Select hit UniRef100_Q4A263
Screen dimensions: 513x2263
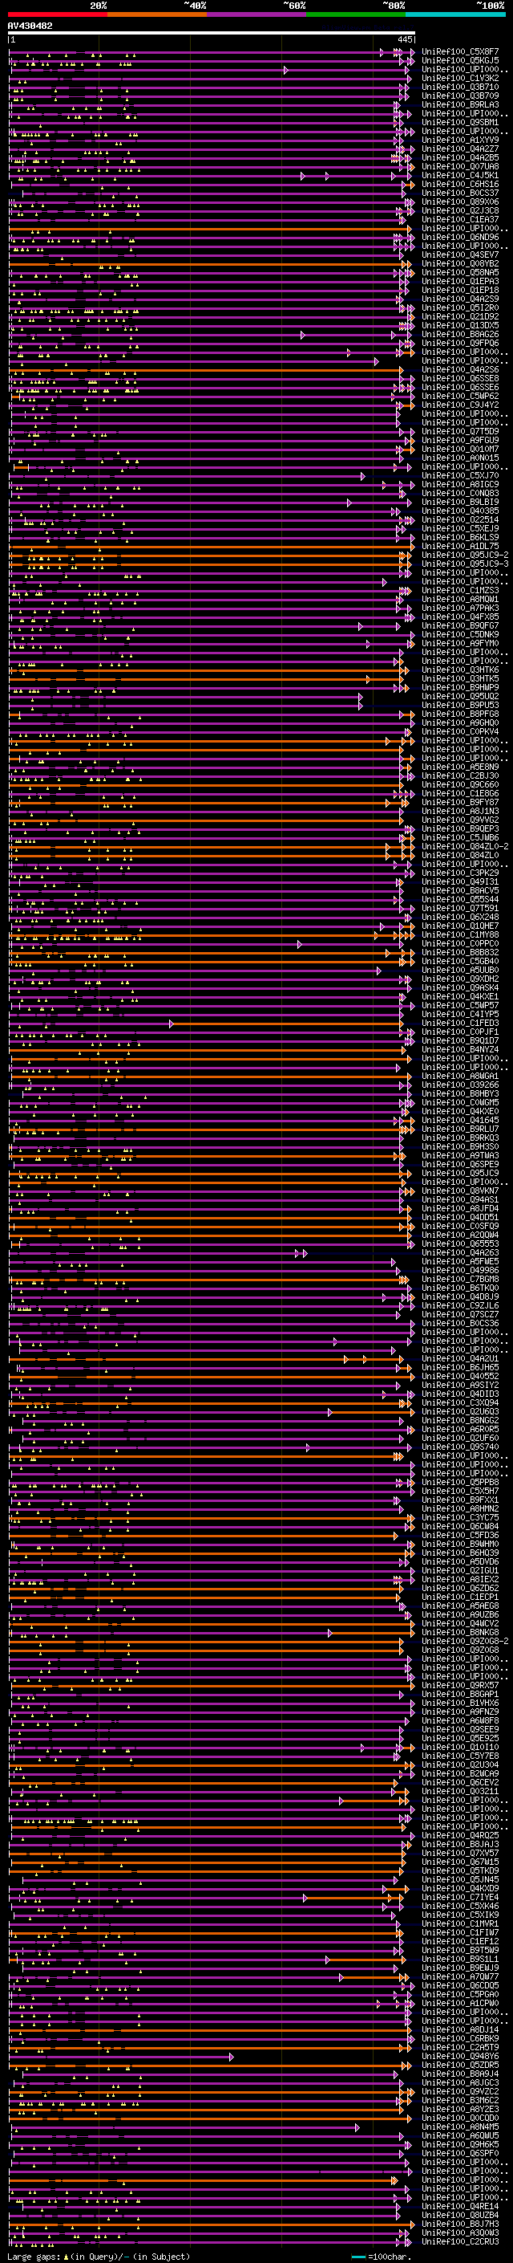[x=460, y=1252]
